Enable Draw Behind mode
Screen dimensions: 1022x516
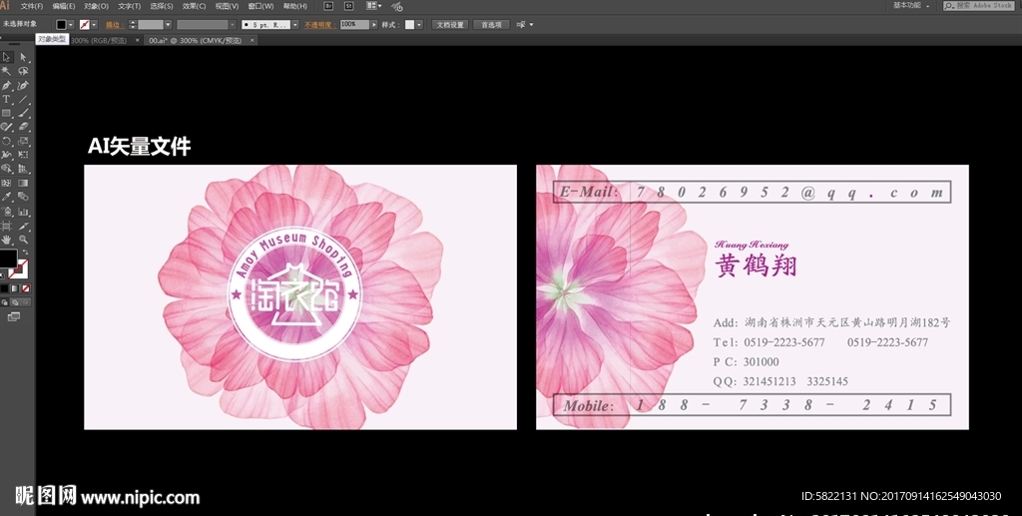15,302
